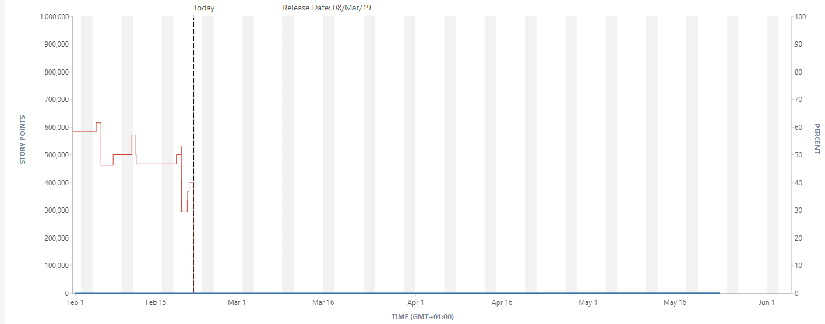Click the '10' percent tick label
The height and width of the screenshot is (324, 825).
click(x=798, y=266)
